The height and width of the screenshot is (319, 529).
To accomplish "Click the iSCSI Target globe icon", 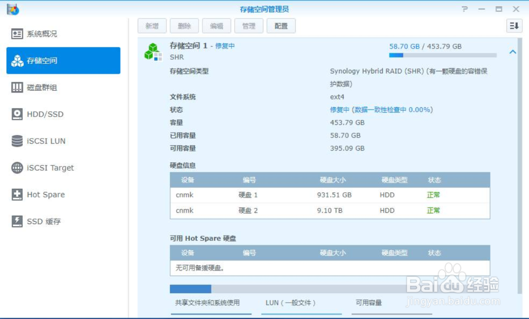I will pyautogui.click(x=17, y=167).
